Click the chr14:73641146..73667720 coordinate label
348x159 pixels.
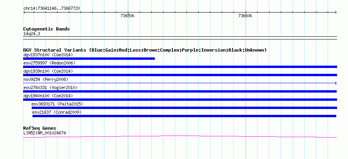point(52,9)
